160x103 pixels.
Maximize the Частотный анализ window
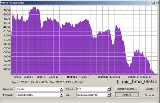(153, 3)
